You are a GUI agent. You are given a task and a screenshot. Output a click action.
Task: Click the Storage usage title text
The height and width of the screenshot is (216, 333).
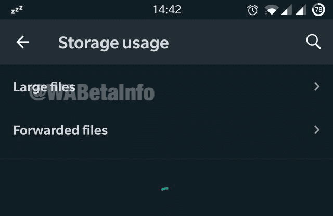(x=113, y=43)
